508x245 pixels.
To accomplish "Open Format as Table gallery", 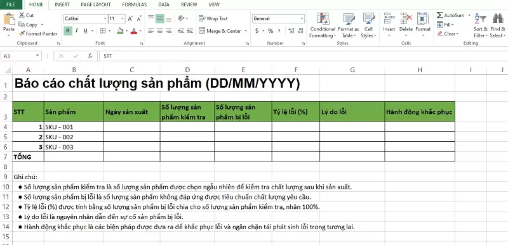I will [x=348, y=25].
